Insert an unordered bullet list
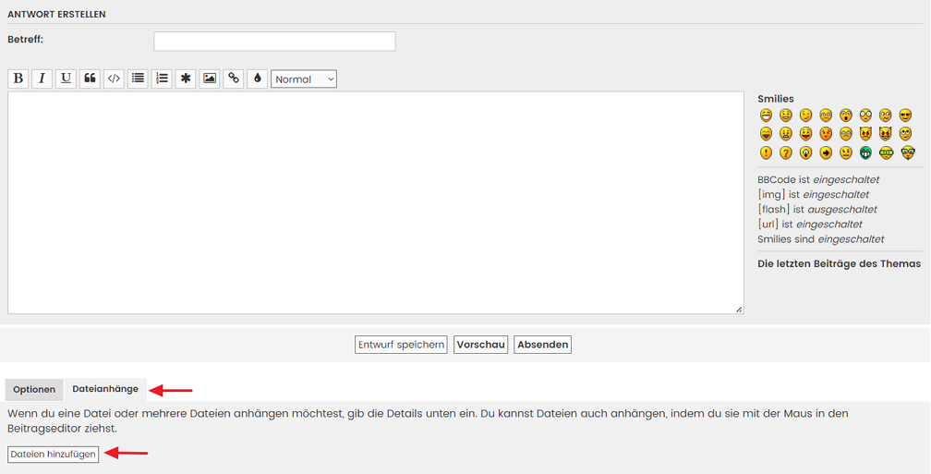931x474 pixels. tap(138, 79)
